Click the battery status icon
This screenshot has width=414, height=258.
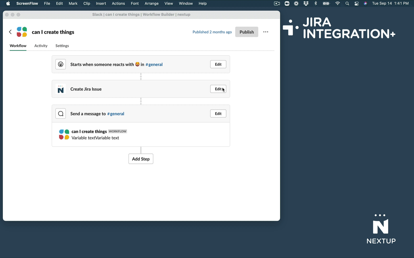(x=326, y=3)
